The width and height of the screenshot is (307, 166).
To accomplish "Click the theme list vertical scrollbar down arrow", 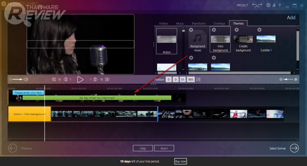I will [x=183, y=70].
